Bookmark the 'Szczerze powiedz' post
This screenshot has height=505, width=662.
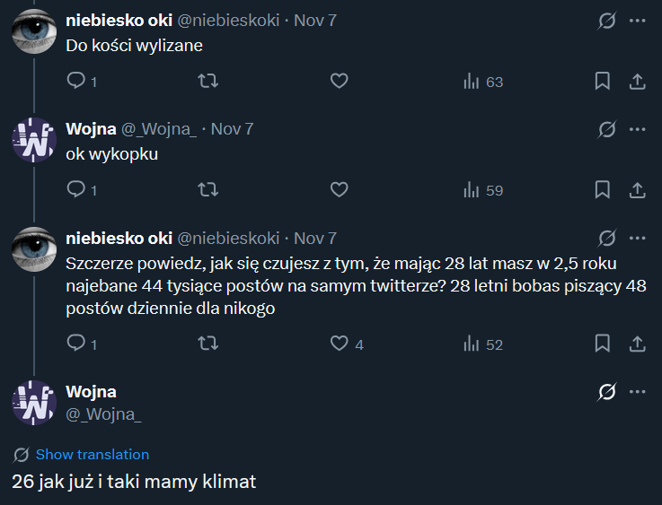click(603, 344)
